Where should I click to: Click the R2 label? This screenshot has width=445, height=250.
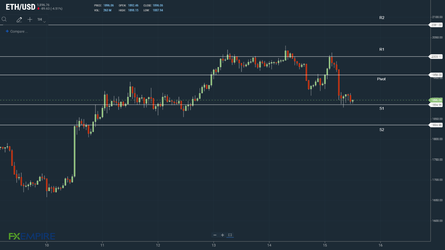(x=382, y=18)
